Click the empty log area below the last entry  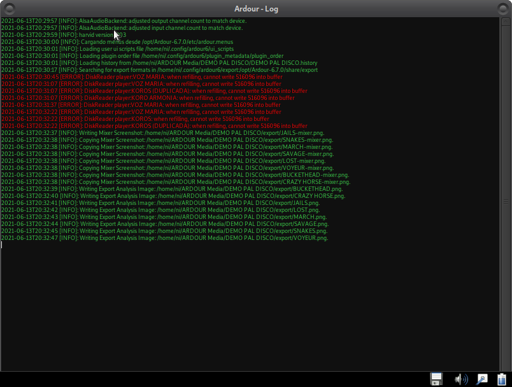(255, 306)
